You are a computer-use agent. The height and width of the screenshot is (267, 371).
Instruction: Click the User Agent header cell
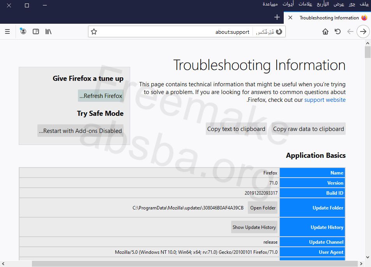(312, 252)
